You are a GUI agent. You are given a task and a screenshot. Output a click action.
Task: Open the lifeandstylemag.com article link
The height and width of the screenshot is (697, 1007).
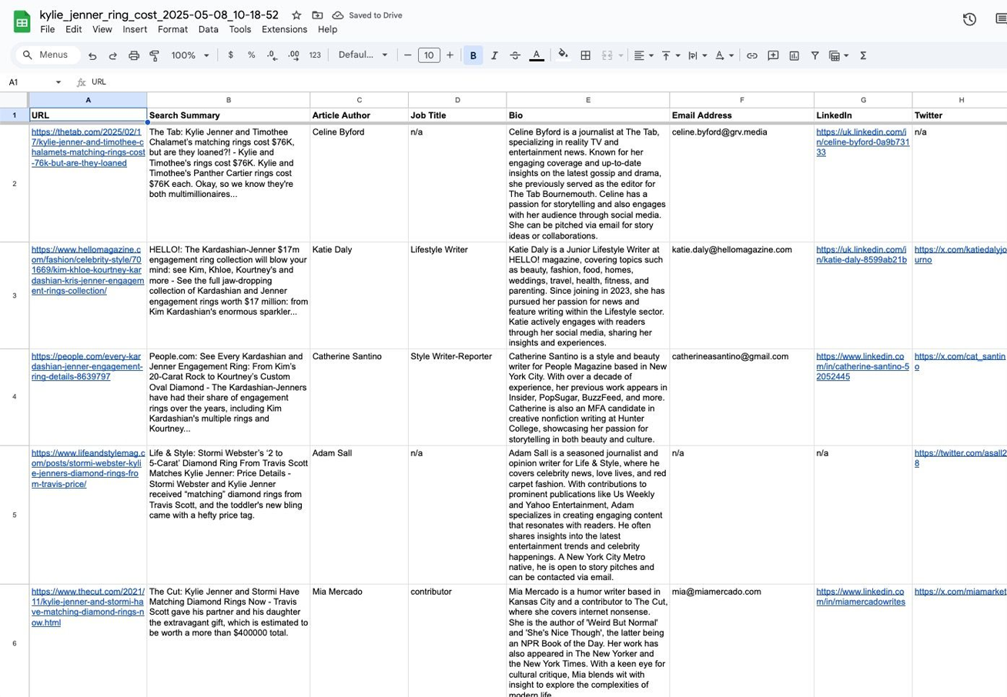click(x=88, y=469)
